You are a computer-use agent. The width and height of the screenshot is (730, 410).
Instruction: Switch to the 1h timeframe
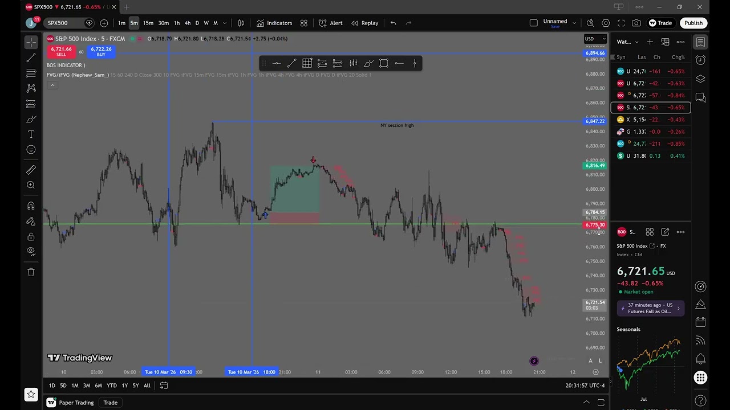[177, 23]
